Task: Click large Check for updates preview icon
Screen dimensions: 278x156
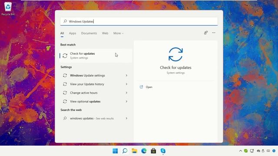Action: [175, 55]
